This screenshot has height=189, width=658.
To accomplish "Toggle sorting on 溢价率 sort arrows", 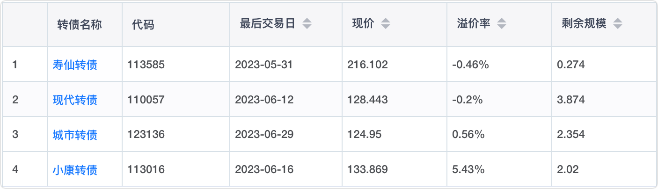I will click(501, 24).
